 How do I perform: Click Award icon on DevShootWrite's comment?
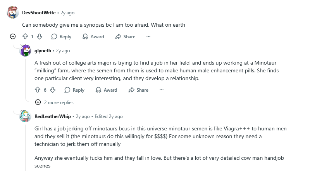point(86,37)
